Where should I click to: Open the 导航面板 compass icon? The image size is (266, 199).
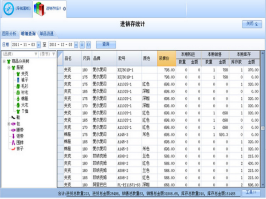point(8,8)
